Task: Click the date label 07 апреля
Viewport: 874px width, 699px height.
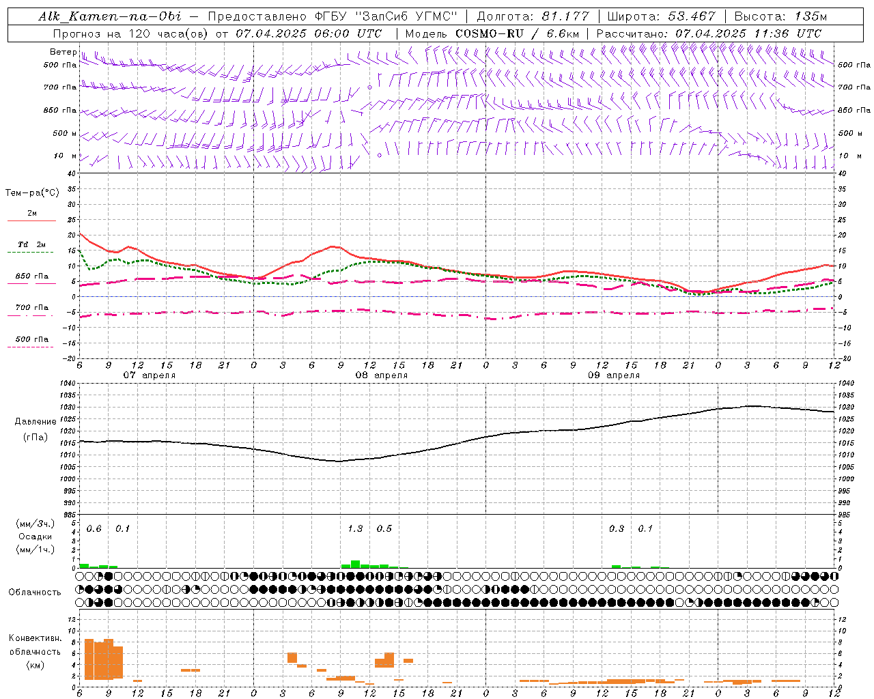Action: pyautogui.click(x=149, y=375)
